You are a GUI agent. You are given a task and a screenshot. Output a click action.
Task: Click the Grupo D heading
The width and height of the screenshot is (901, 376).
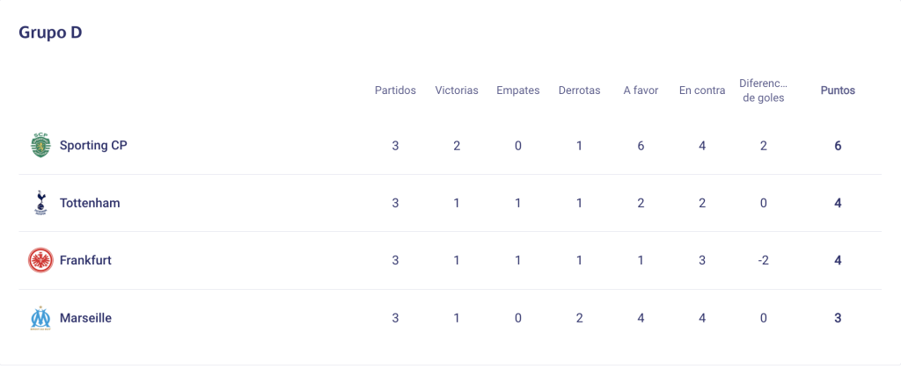(50, 33)
